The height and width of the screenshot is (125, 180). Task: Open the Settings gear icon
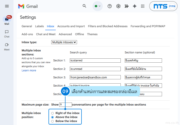click(118, 6)
